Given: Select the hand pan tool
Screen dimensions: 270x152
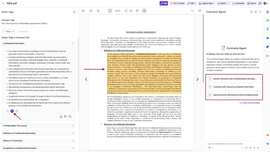Looking at the screenshot, I should (137, 11).
